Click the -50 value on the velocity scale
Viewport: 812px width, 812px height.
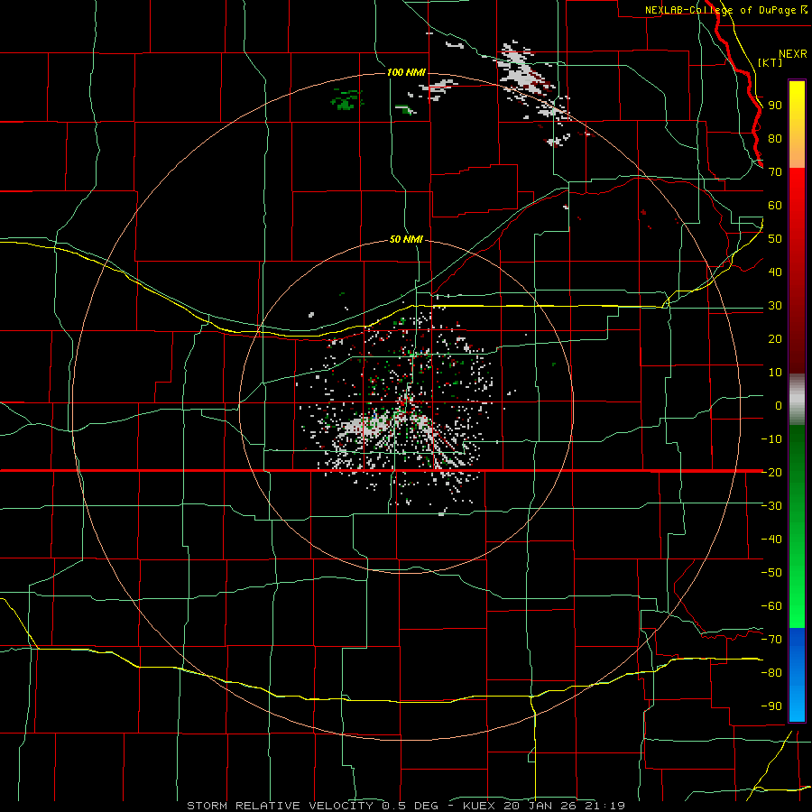(x=771, y=572)
